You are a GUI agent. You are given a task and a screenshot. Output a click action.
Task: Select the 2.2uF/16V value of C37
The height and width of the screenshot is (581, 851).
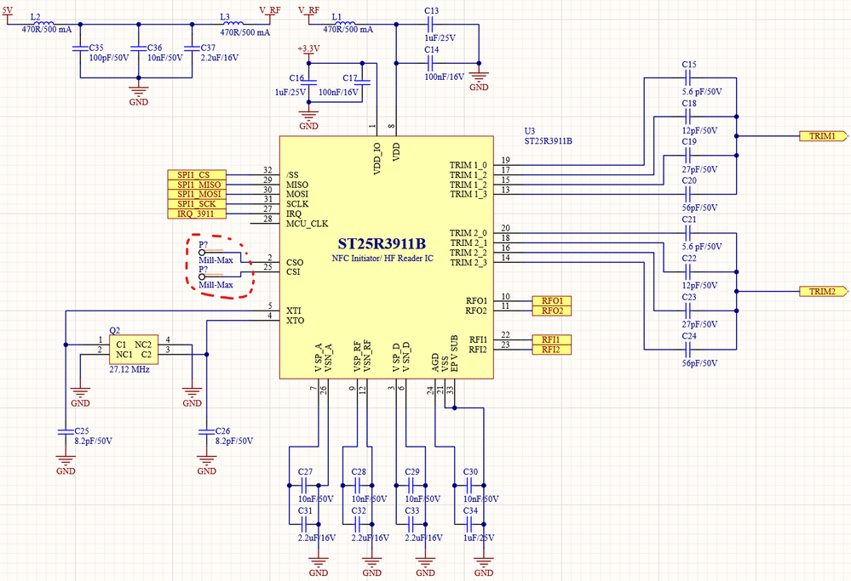point(220,58)
